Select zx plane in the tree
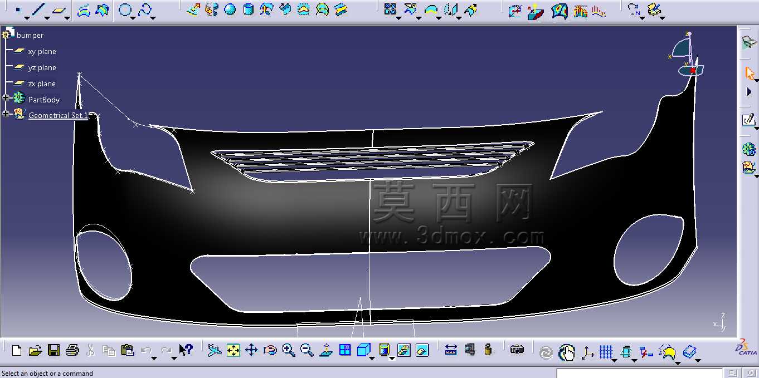Screen dimensions: 759x378 [x=42, y=84]
